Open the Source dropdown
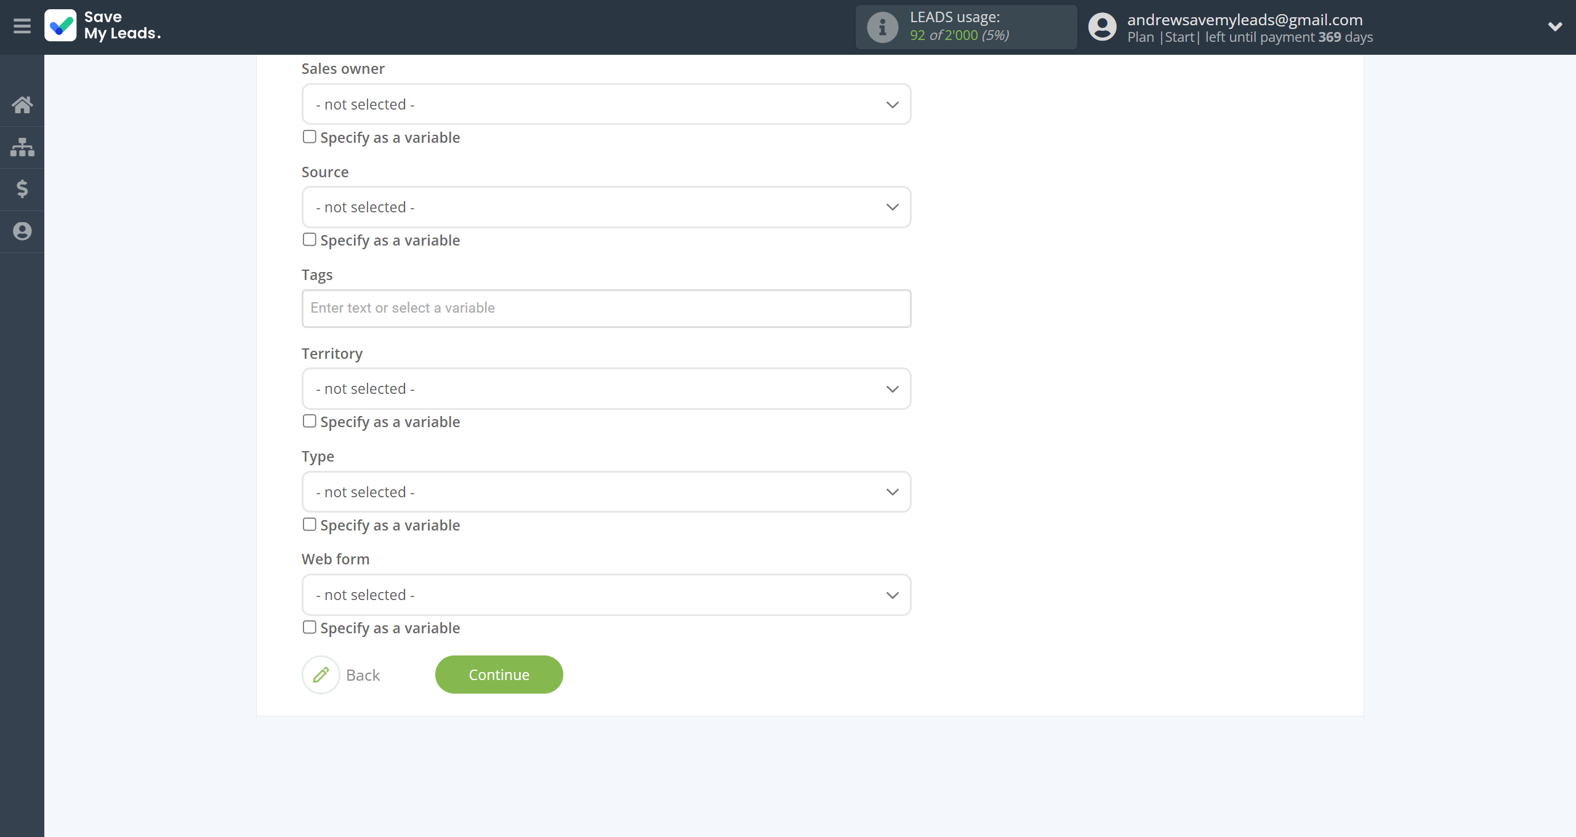 point(606,207)
